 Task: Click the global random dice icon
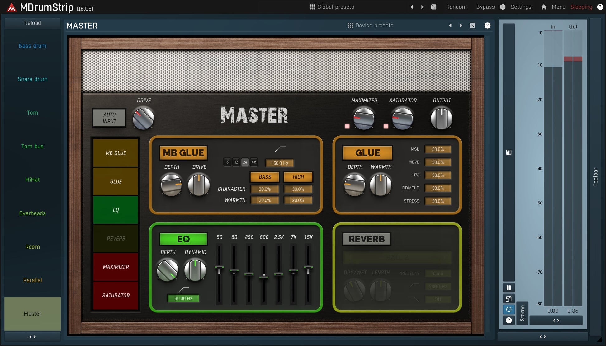(x=433, y=7)
